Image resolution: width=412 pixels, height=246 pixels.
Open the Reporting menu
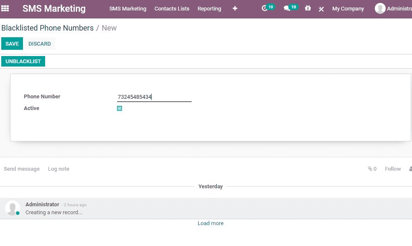(x=209, y=9)
